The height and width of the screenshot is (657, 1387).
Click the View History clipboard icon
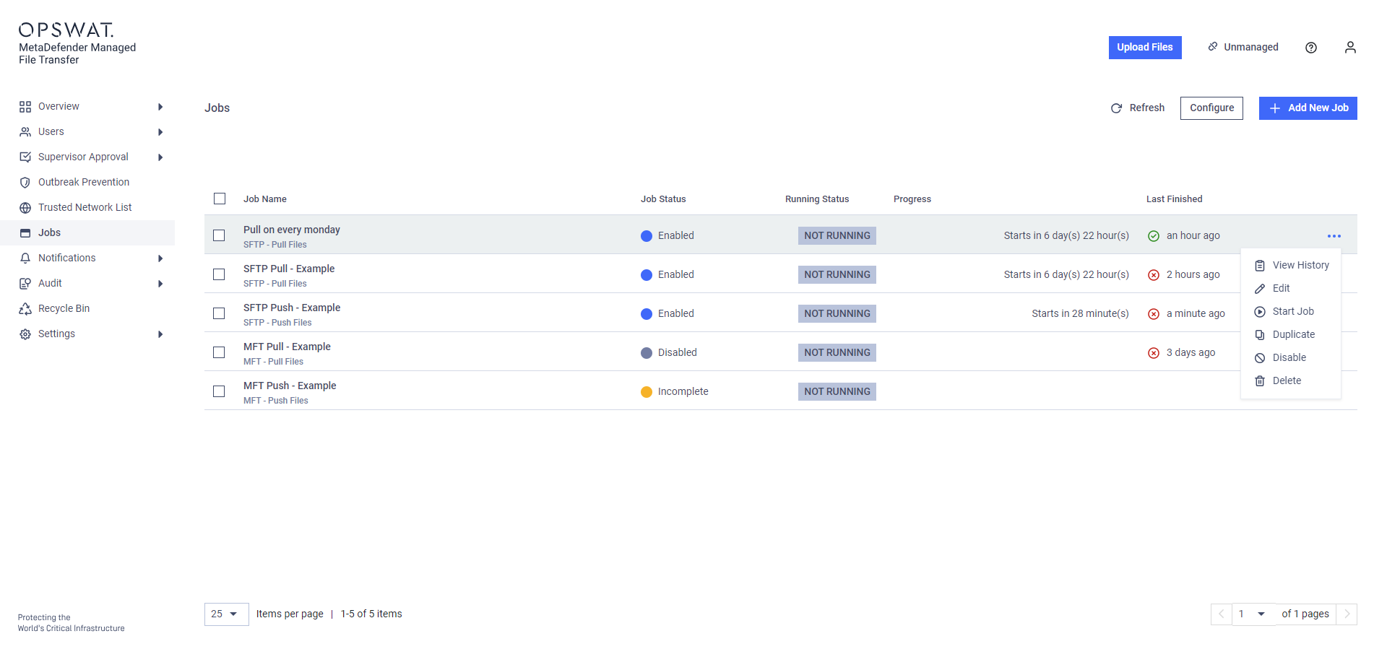[1260, 266]
